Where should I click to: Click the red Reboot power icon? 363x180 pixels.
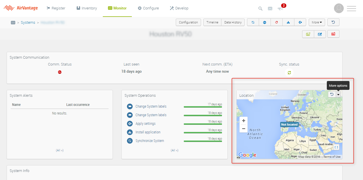[x=277, y=22]
